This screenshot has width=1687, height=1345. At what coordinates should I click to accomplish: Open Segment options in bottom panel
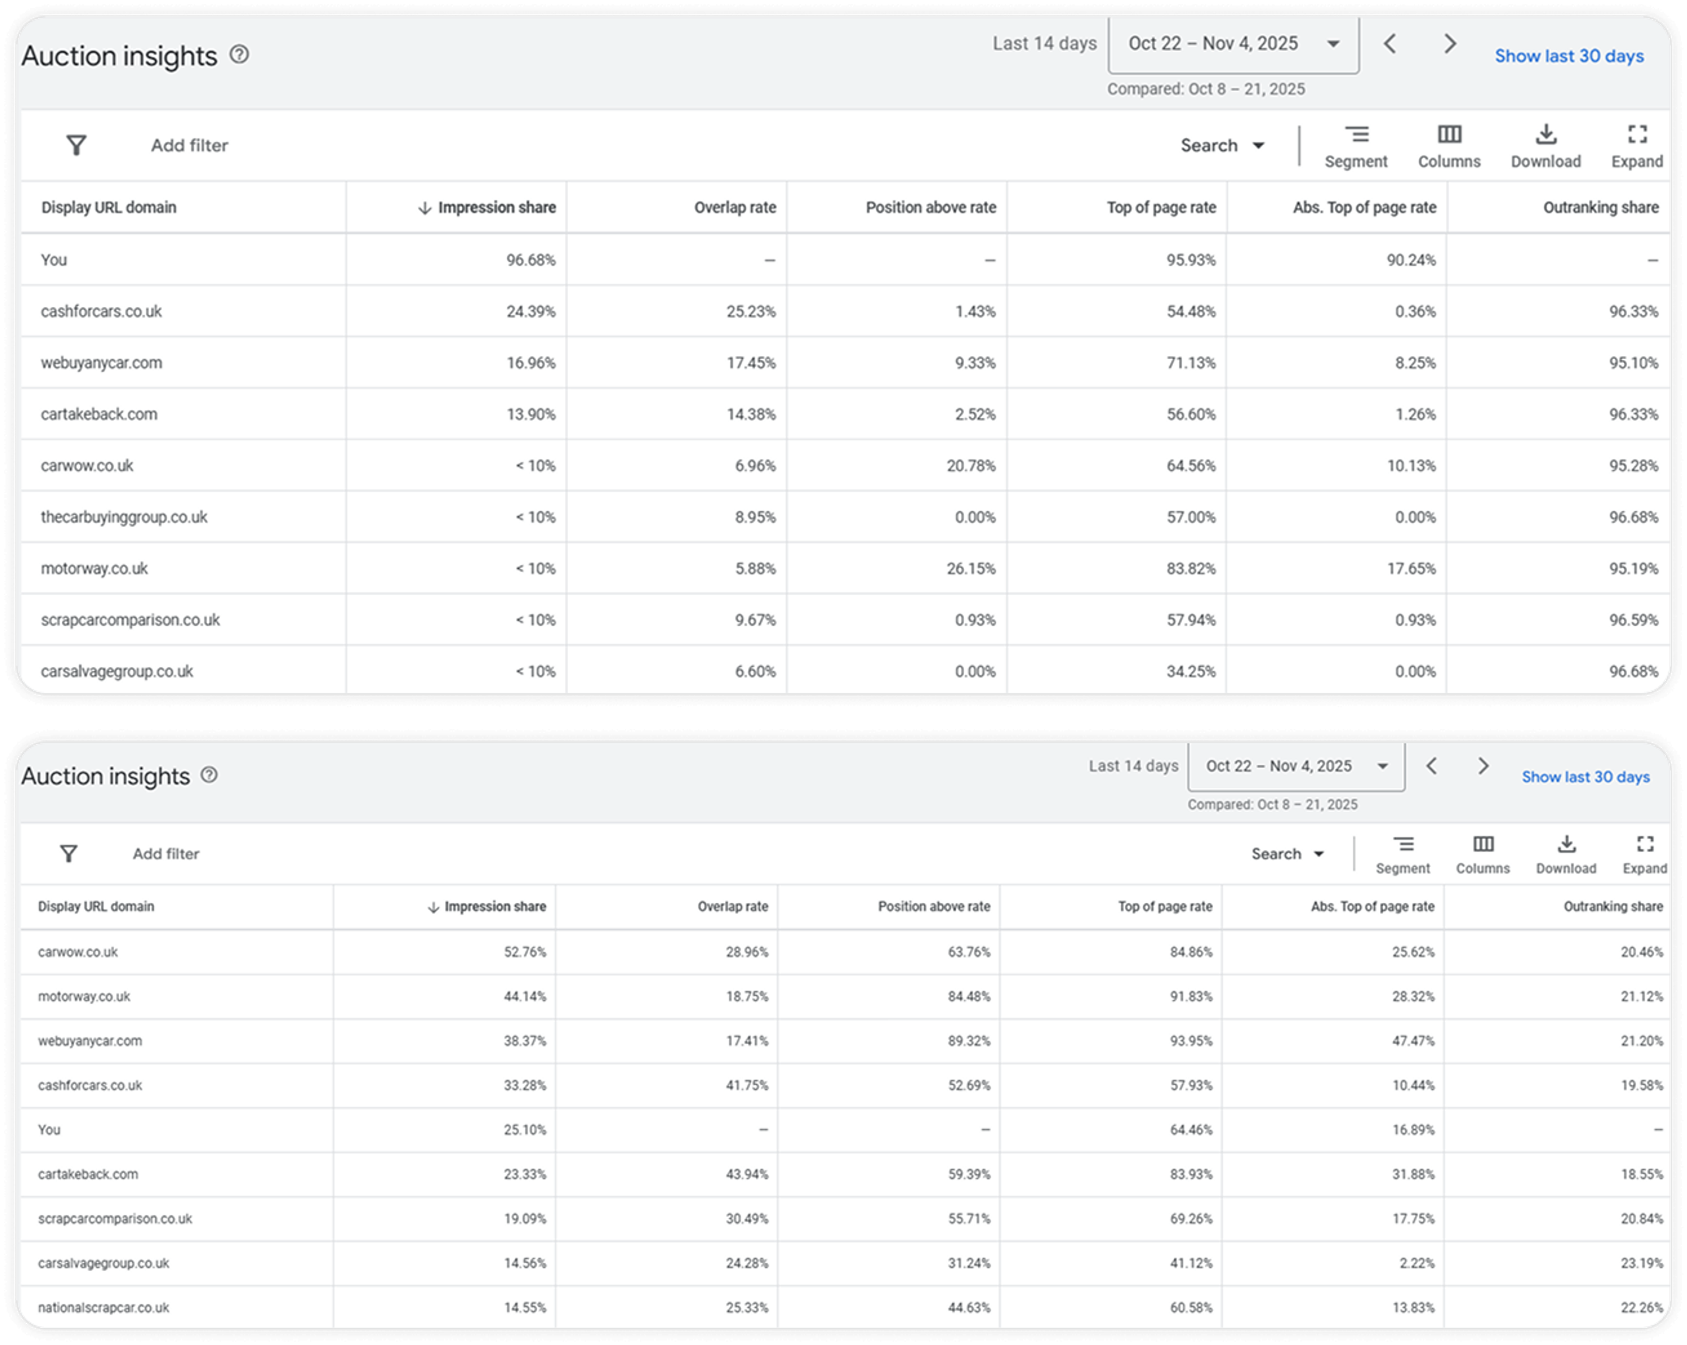point(1402,855)
